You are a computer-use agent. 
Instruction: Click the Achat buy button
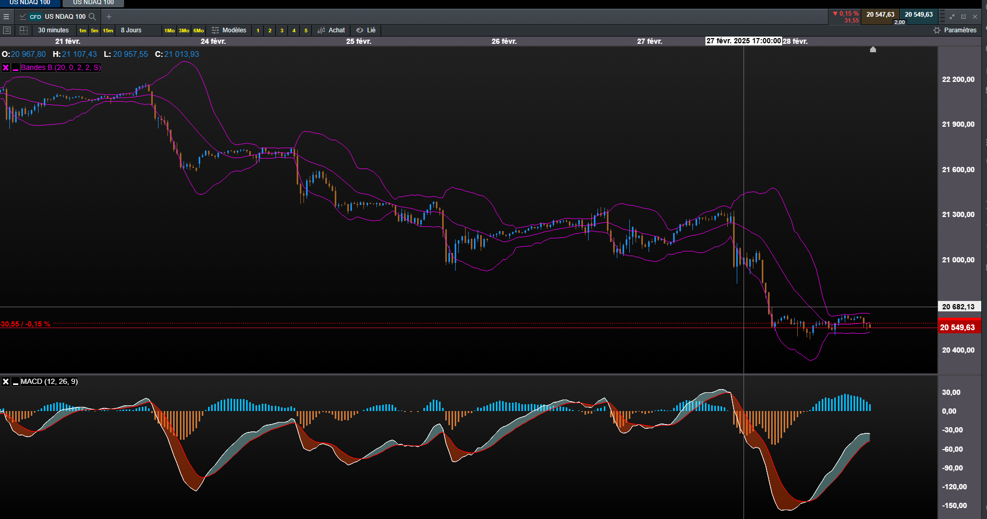[331, 30]
